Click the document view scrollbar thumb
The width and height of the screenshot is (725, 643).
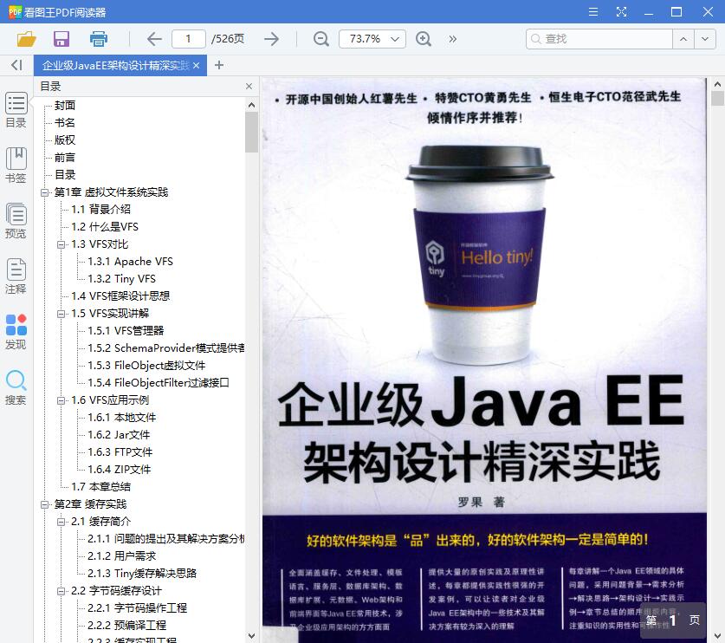click(717, 99)
